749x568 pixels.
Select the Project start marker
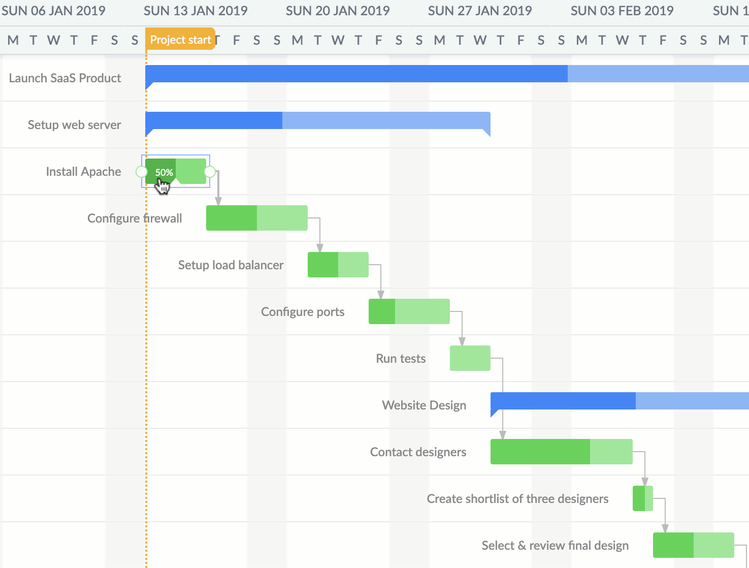(180, 39)
